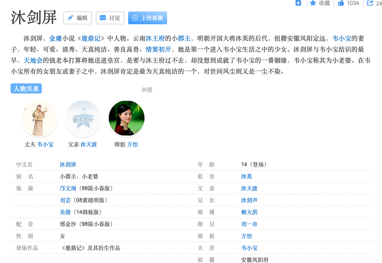Open the 邝文珣 actress link

click(x=68, y=188)
